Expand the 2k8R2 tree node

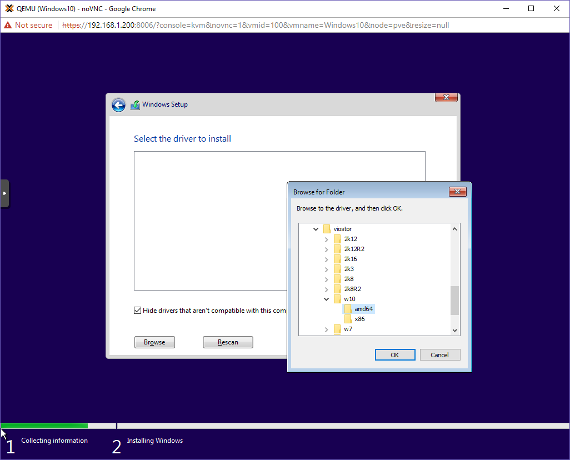click(327, 288)
